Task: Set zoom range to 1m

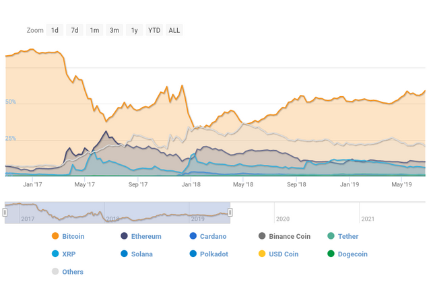Action: (94, 30)
